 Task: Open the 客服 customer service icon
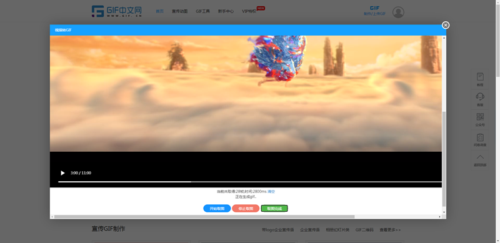pyautogui.click(x=480, y=99)
